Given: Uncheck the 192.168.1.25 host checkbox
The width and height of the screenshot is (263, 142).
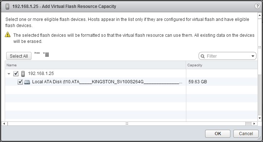Looking at the screenshot, I should tap(16, 74).
